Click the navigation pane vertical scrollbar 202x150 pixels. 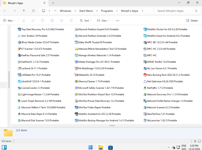(9, 79)
